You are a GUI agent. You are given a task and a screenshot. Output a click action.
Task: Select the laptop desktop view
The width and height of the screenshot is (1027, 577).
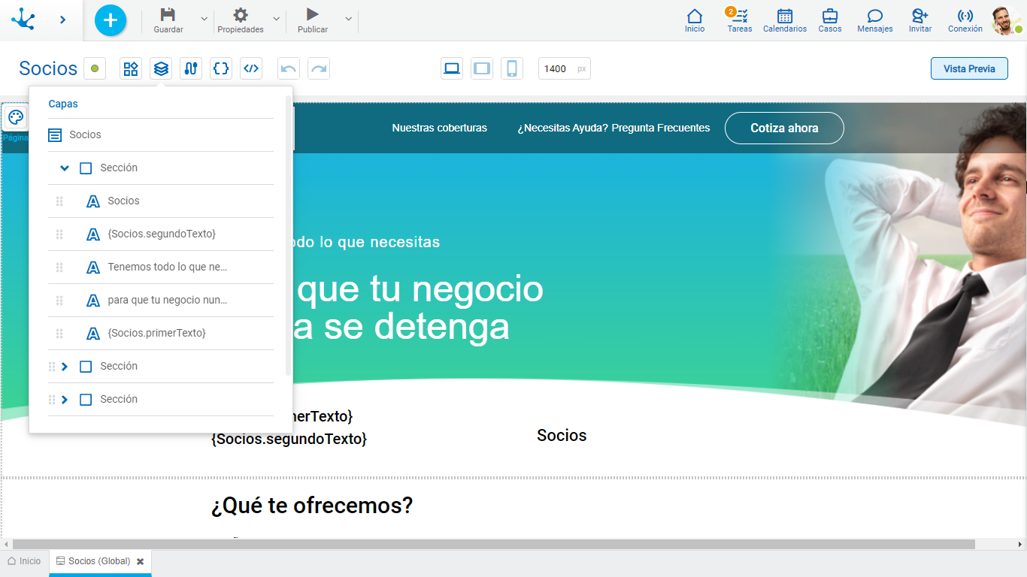coord(452,68)
